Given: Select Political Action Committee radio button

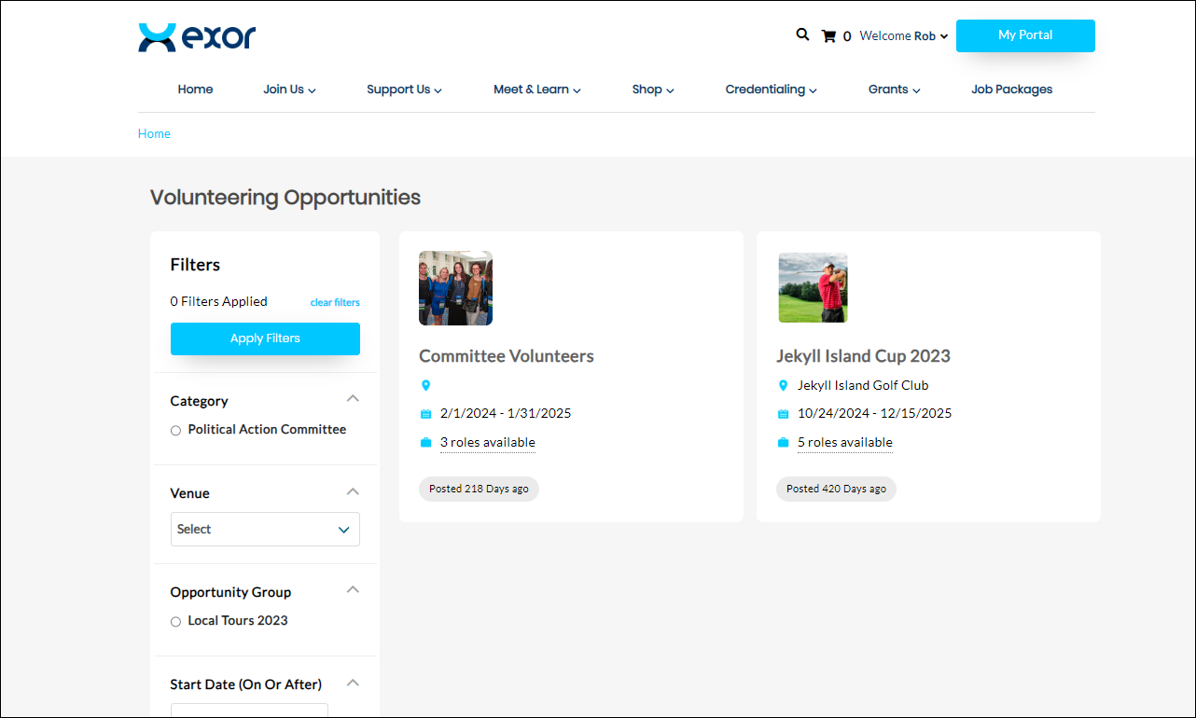Looking at the screenshot, I should tap(175, 431).
